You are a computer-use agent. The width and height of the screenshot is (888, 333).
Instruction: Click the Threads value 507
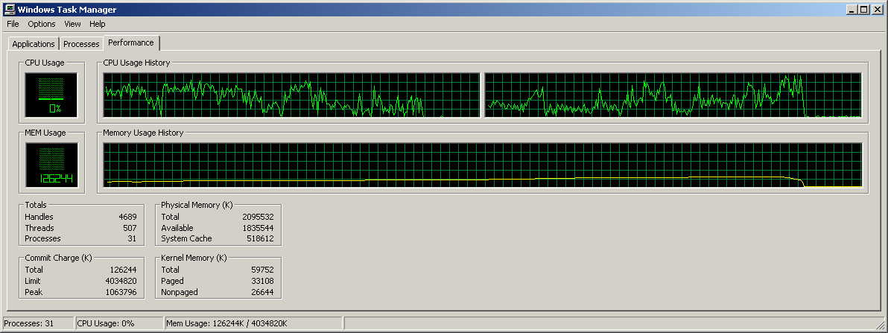click(x=130, y=228)
